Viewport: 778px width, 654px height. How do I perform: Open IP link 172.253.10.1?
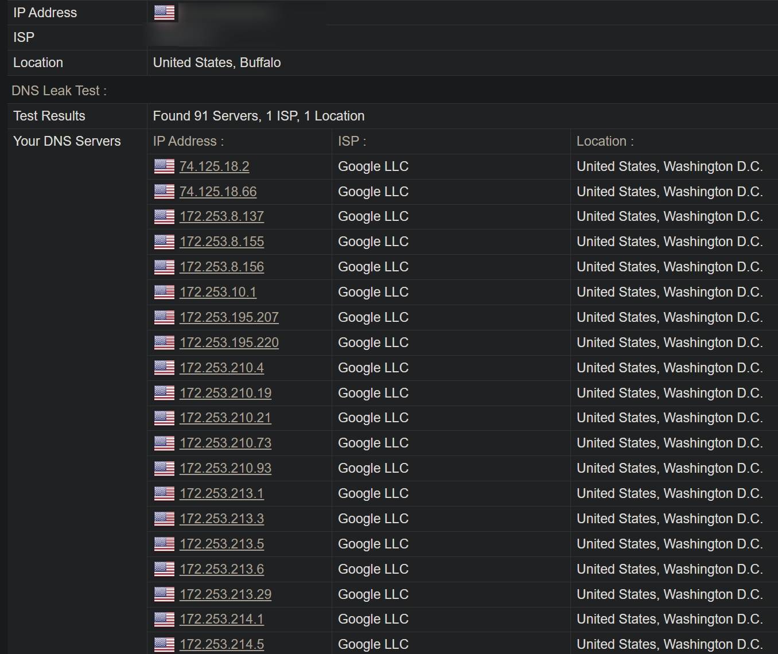coord(218,292)
